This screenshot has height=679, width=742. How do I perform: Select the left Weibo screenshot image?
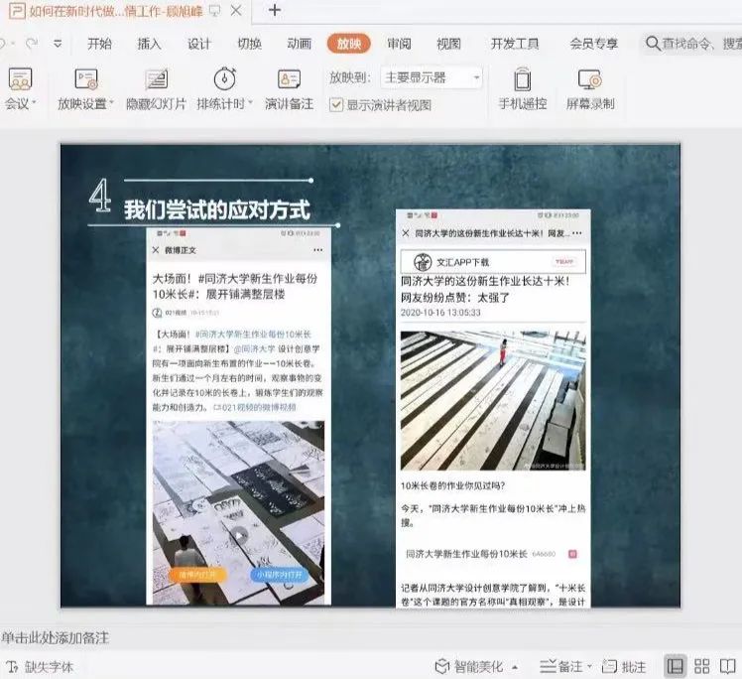238,417
